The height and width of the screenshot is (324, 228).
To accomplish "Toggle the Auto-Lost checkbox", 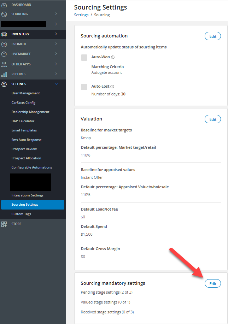I will click(x=84, y=87).
